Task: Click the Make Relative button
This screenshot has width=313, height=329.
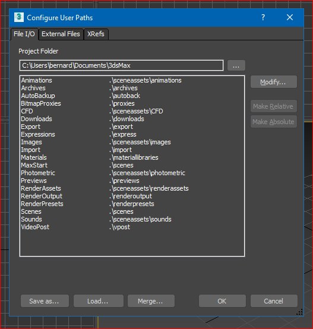Action: [274, 106]
